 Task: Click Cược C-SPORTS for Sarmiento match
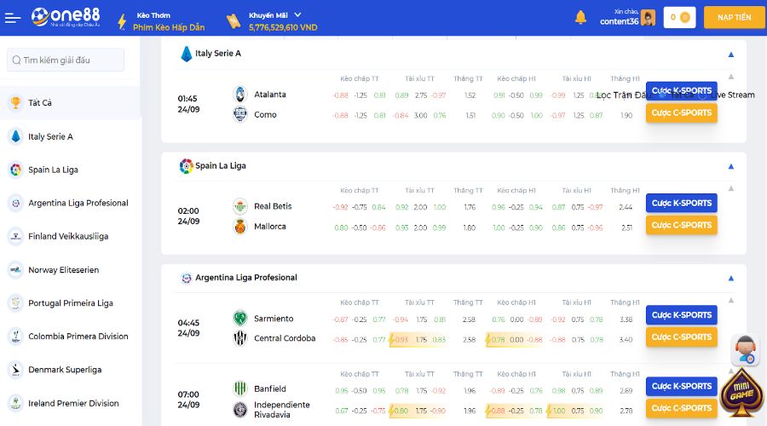pos(682,337)
